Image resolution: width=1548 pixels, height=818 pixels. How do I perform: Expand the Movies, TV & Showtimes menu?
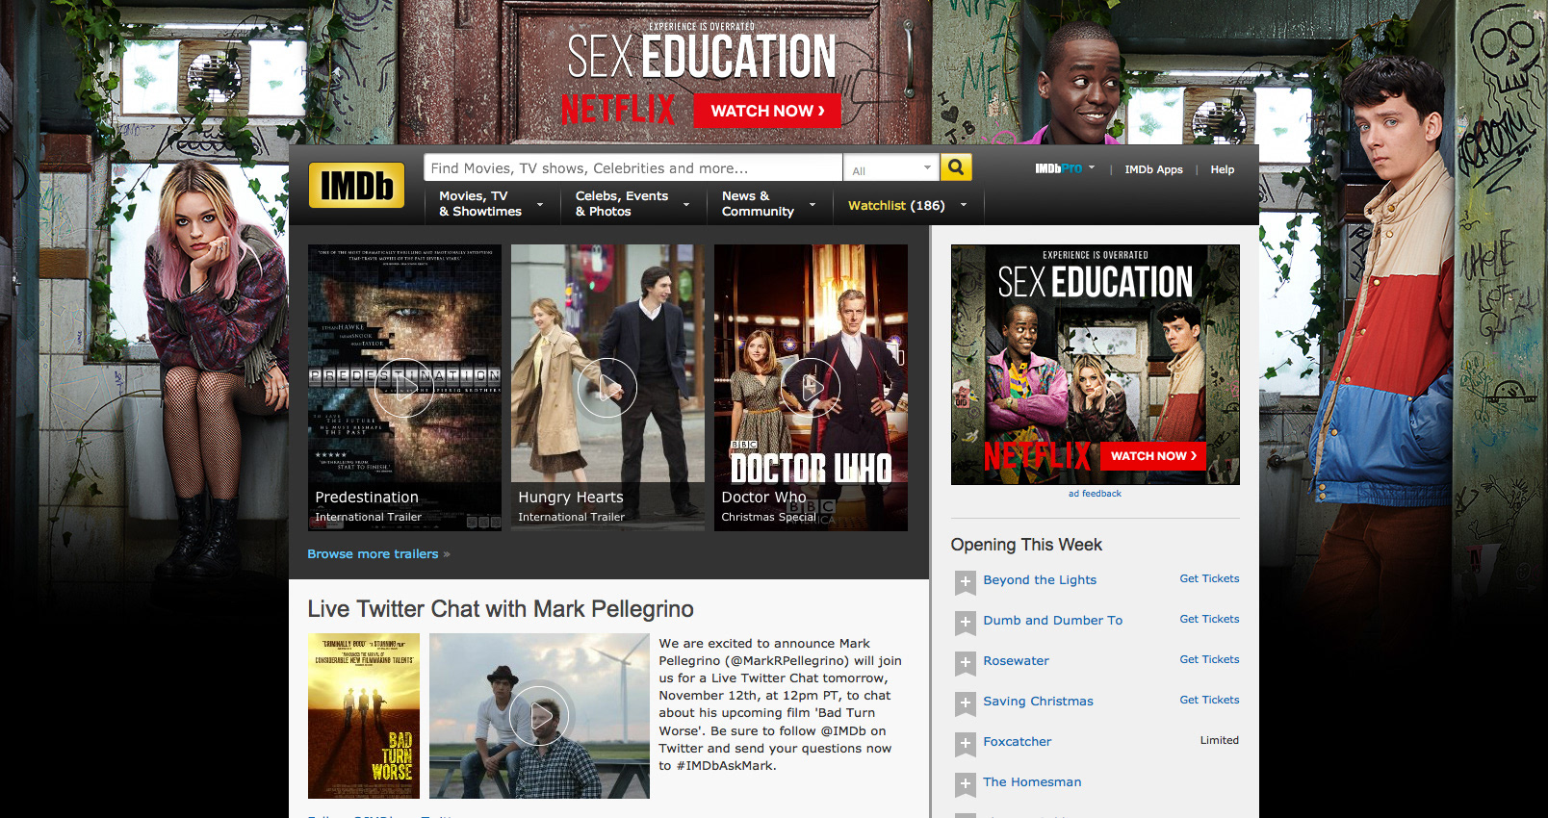coord(491,204)
